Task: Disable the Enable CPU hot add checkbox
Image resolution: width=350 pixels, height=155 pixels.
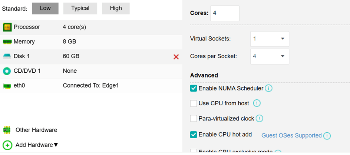Action: (x=193, y=135)
